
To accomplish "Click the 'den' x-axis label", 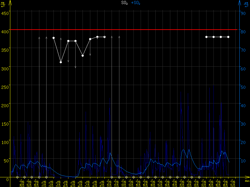I will tap(247, 181).
